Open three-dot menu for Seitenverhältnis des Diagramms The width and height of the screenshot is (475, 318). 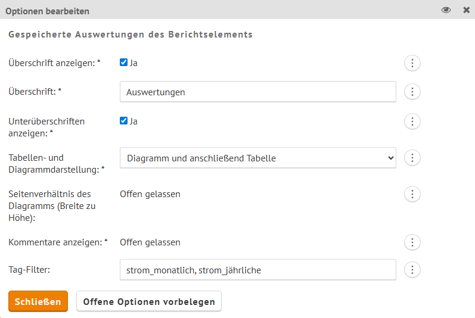(412, 194)
